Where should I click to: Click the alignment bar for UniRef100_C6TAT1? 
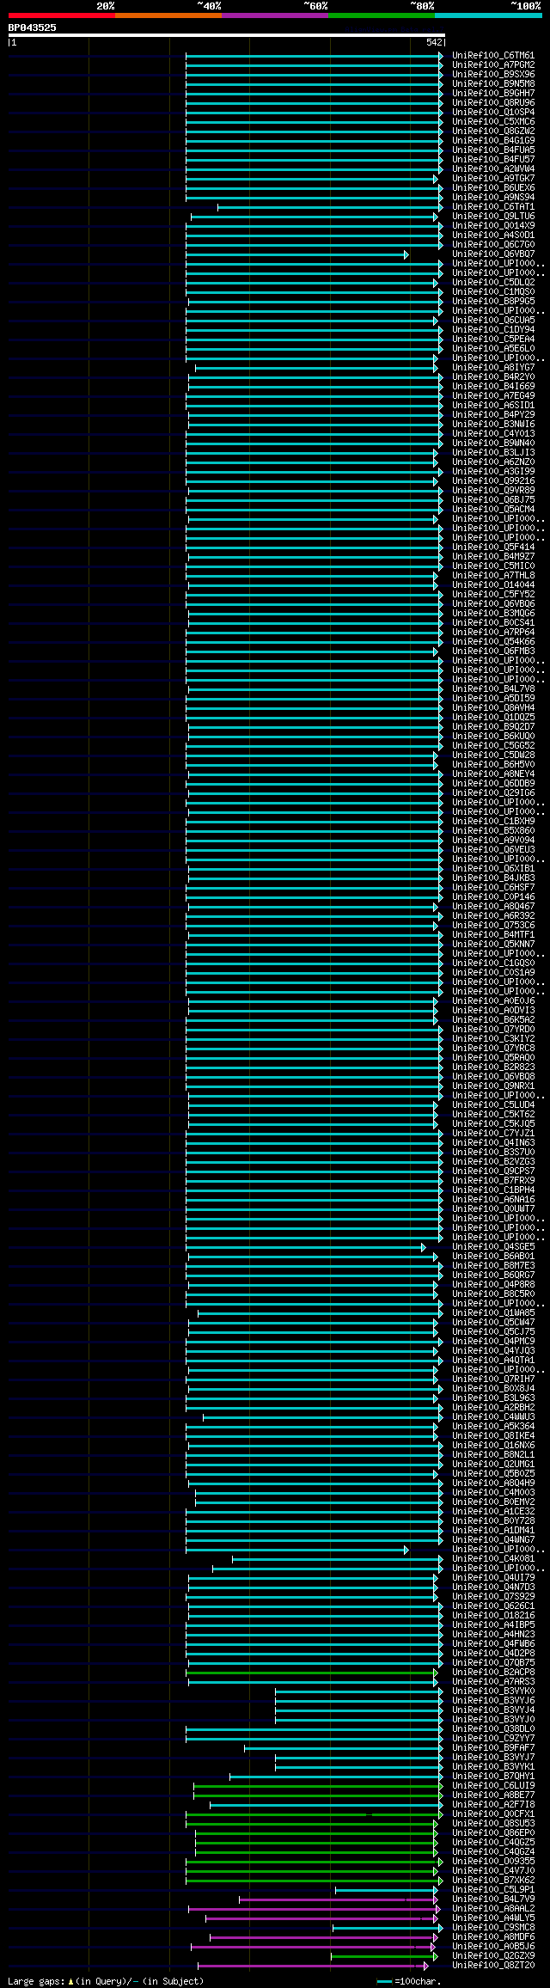(330, 207)
